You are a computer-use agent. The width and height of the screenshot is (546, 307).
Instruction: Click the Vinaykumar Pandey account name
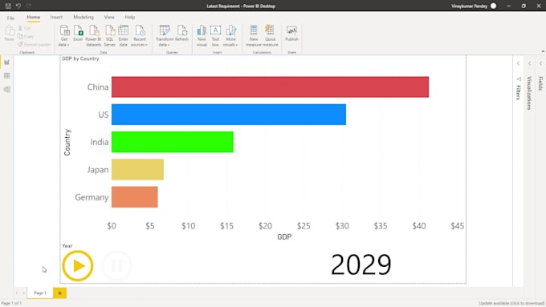(x=469, y=6)
